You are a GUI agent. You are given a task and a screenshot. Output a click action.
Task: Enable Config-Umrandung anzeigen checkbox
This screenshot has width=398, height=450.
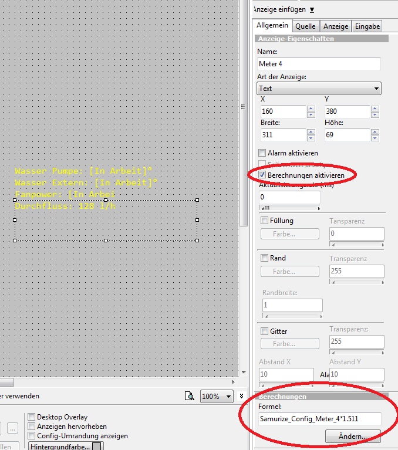31,436
